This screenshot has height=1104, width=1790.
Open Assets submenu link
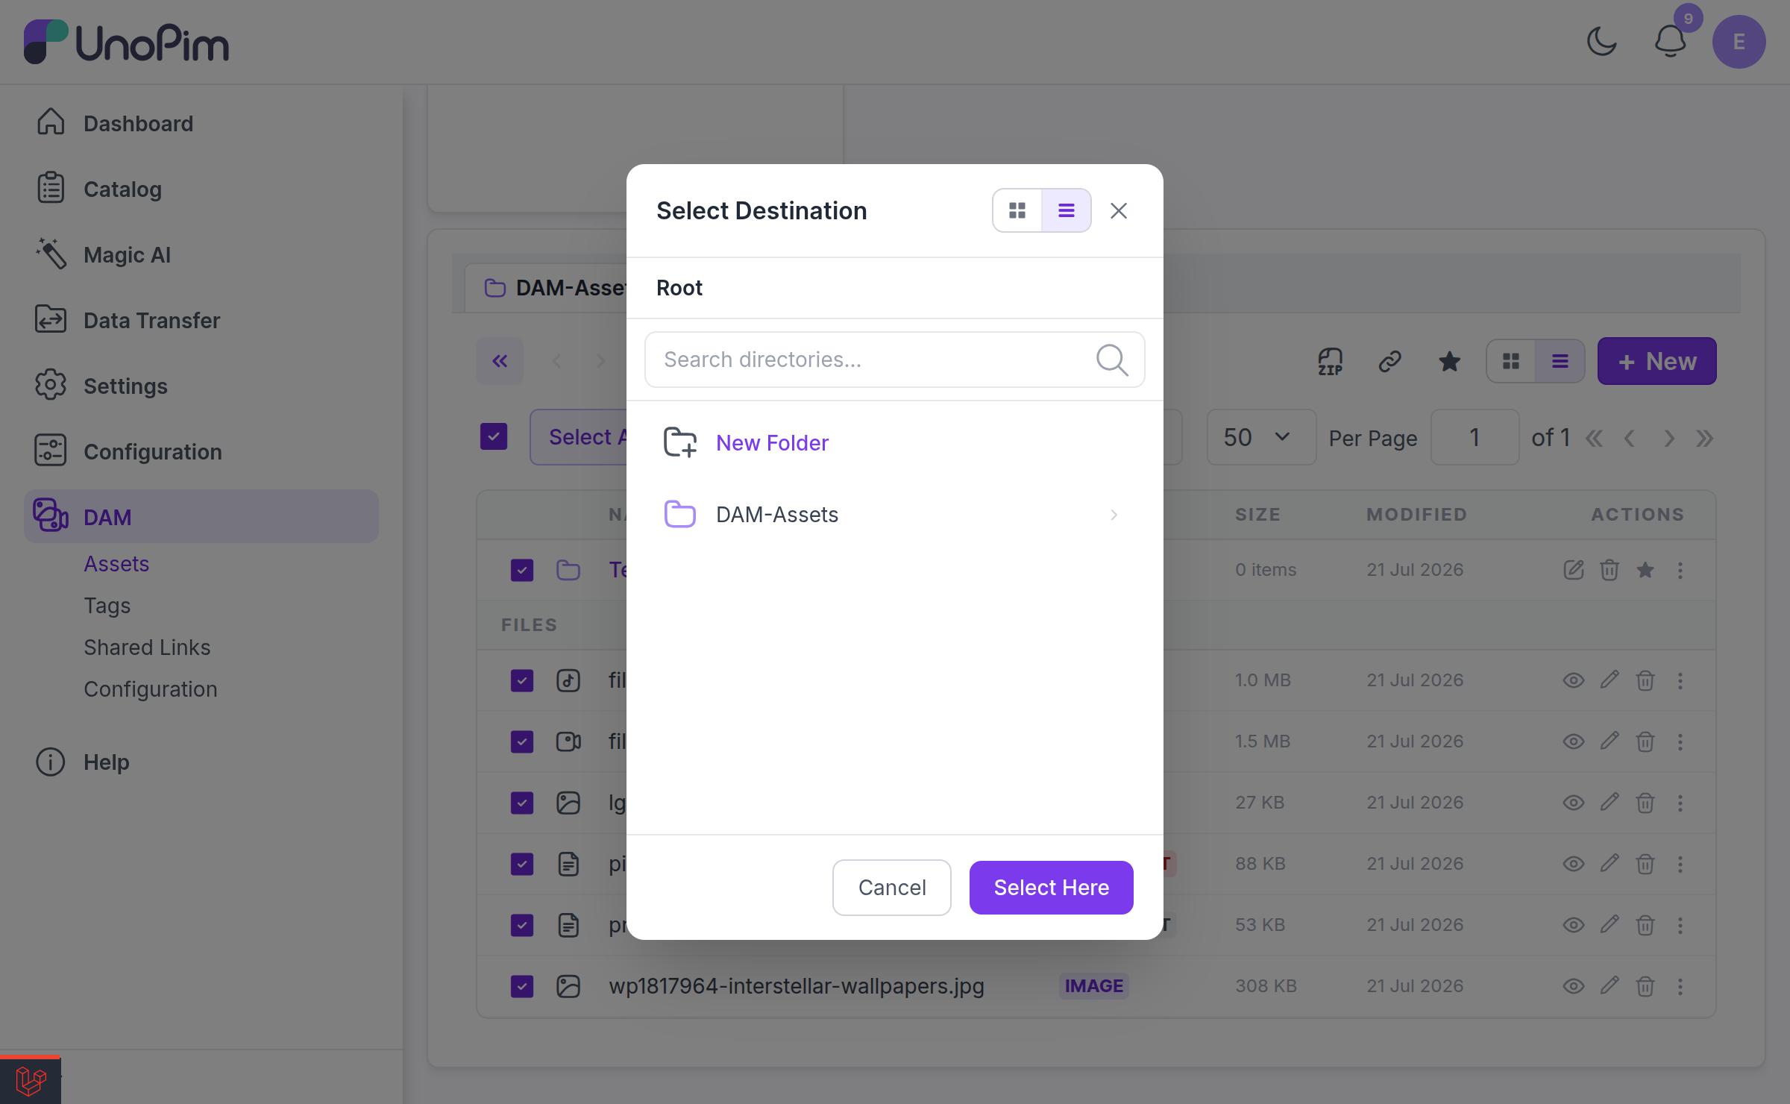point(116,564)
